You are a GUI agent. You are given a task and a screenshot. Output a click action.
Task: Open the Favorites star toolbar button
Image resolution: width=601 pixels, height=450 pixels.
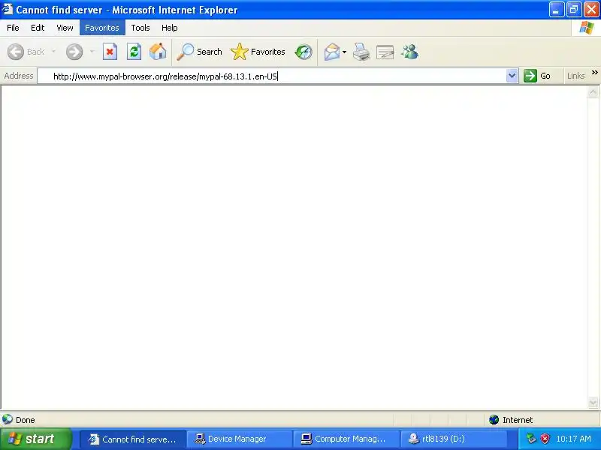pos(258,52)
